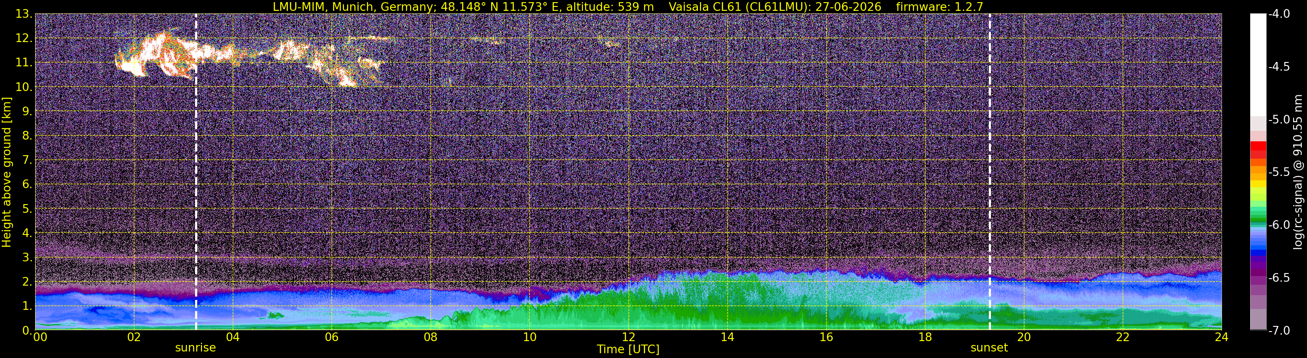Click the '16' tick on the time axis
Screen dimensions: 1307x358
click(826, 337)
